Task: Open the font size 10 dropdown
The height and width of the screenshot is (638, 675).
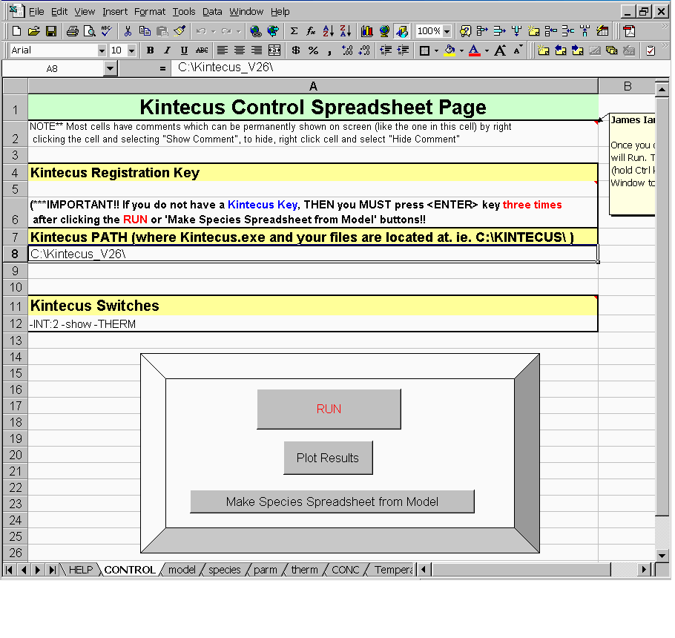Action: pos(132,50)
